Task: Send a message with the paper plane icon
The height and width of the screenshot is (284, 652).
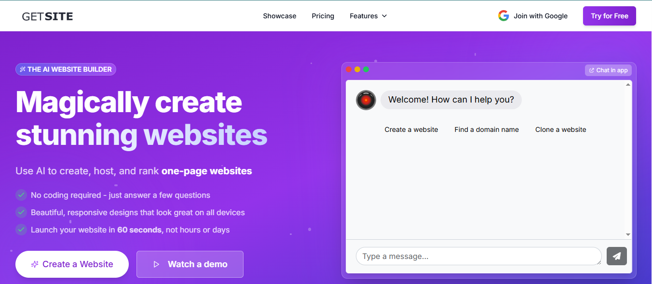Action: click(616, 256)
